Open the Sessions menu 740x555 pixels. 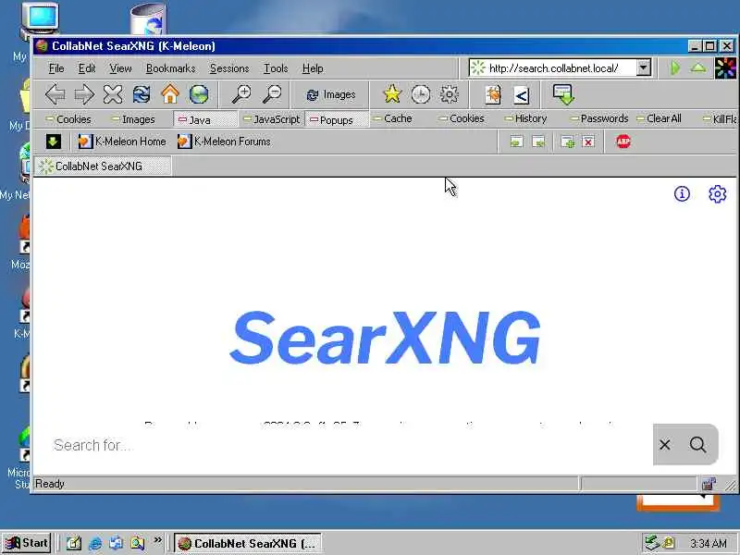click(x=229, y=68)
